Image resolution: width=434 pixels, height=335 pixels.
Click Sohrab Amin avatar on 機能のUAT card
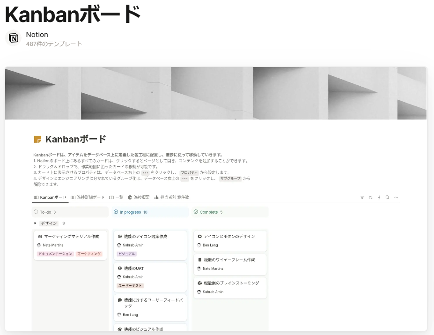tap(119, 277)
